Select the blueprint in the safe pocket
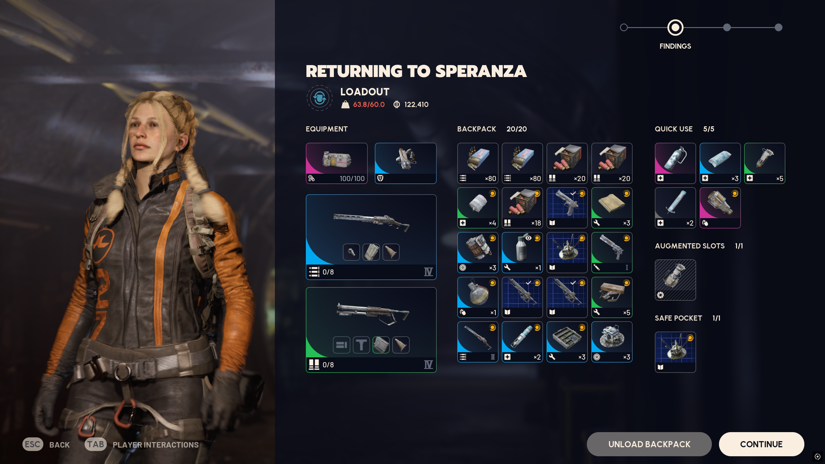 pyautogui.click(x=675, y=352)
